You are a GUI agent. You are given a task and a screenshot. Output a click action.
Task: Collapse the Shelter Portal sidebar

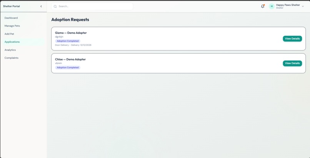click(x=41, y=6)
